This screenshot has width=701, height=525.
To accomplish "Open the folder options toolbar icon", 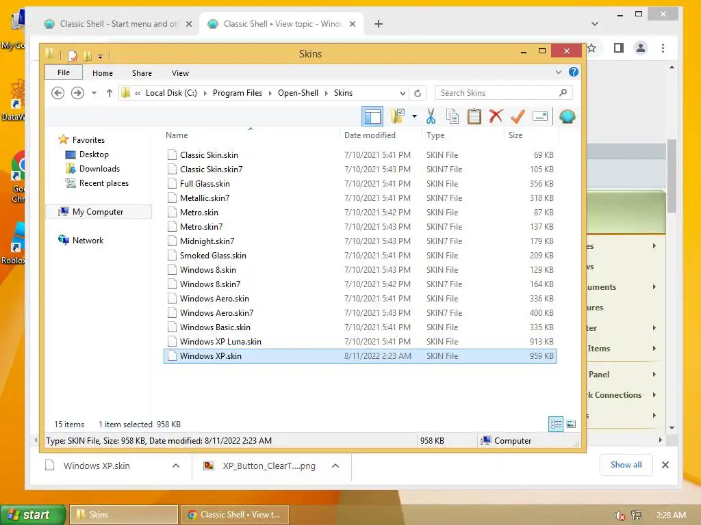I will coord(398,116).
